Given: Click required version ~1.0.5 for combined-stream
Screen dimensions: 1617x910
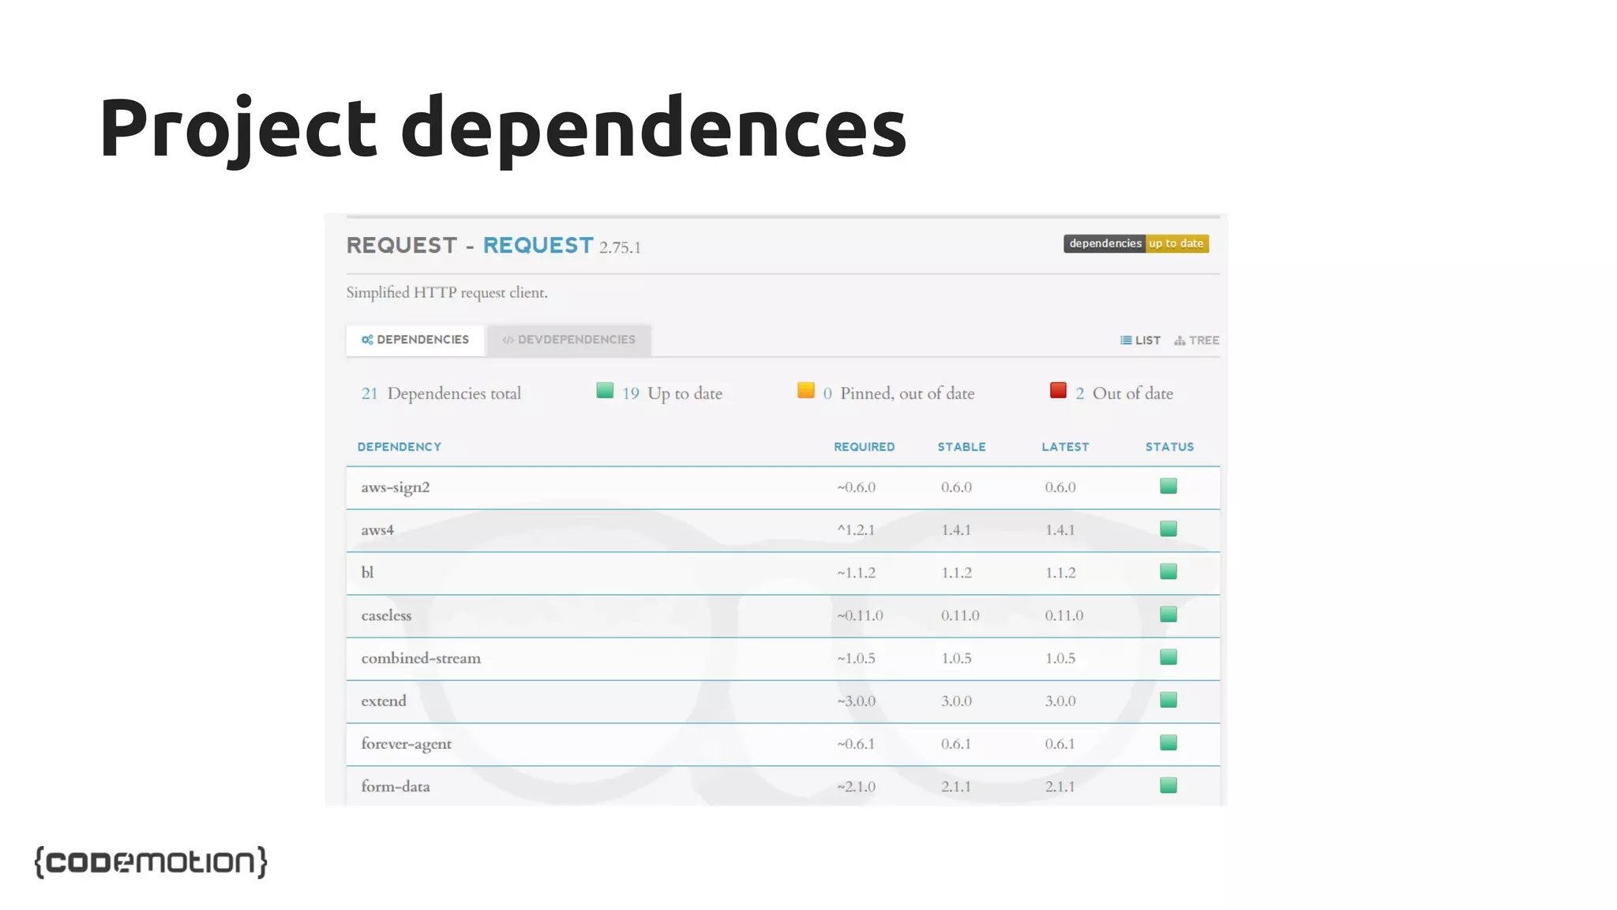Looking at the screenshot, I should click(856, 658).
